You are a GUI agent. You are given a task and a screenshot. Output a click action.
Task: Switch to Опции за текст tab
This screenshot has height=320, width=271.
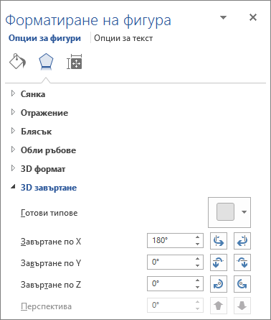coord(123,38)
